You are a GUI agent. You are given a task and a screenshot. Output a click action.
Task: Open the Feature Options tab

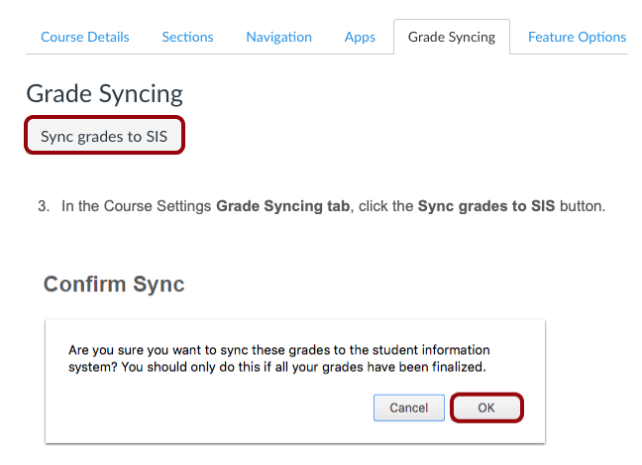577,37
